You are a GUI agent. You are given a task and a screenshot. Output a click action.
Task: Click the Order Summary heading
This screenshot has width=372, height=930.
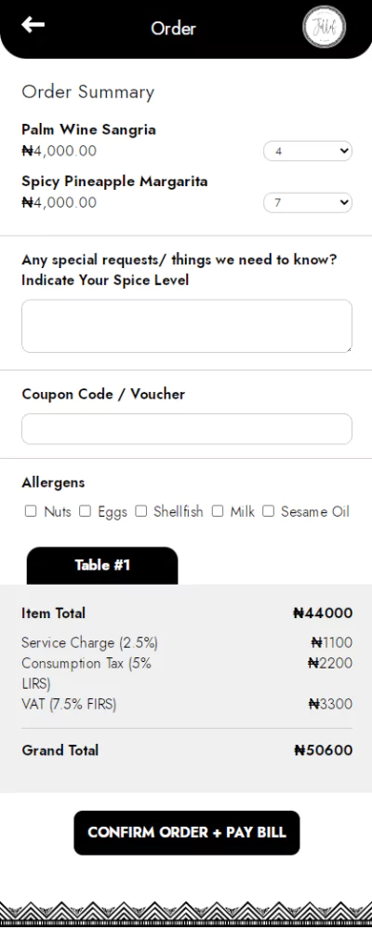coord(88,92)
